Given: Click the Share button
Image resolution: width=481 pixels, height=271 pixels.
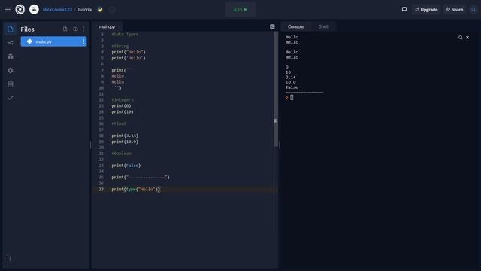Looking at the screenshot, I should (x=454, y=10).
